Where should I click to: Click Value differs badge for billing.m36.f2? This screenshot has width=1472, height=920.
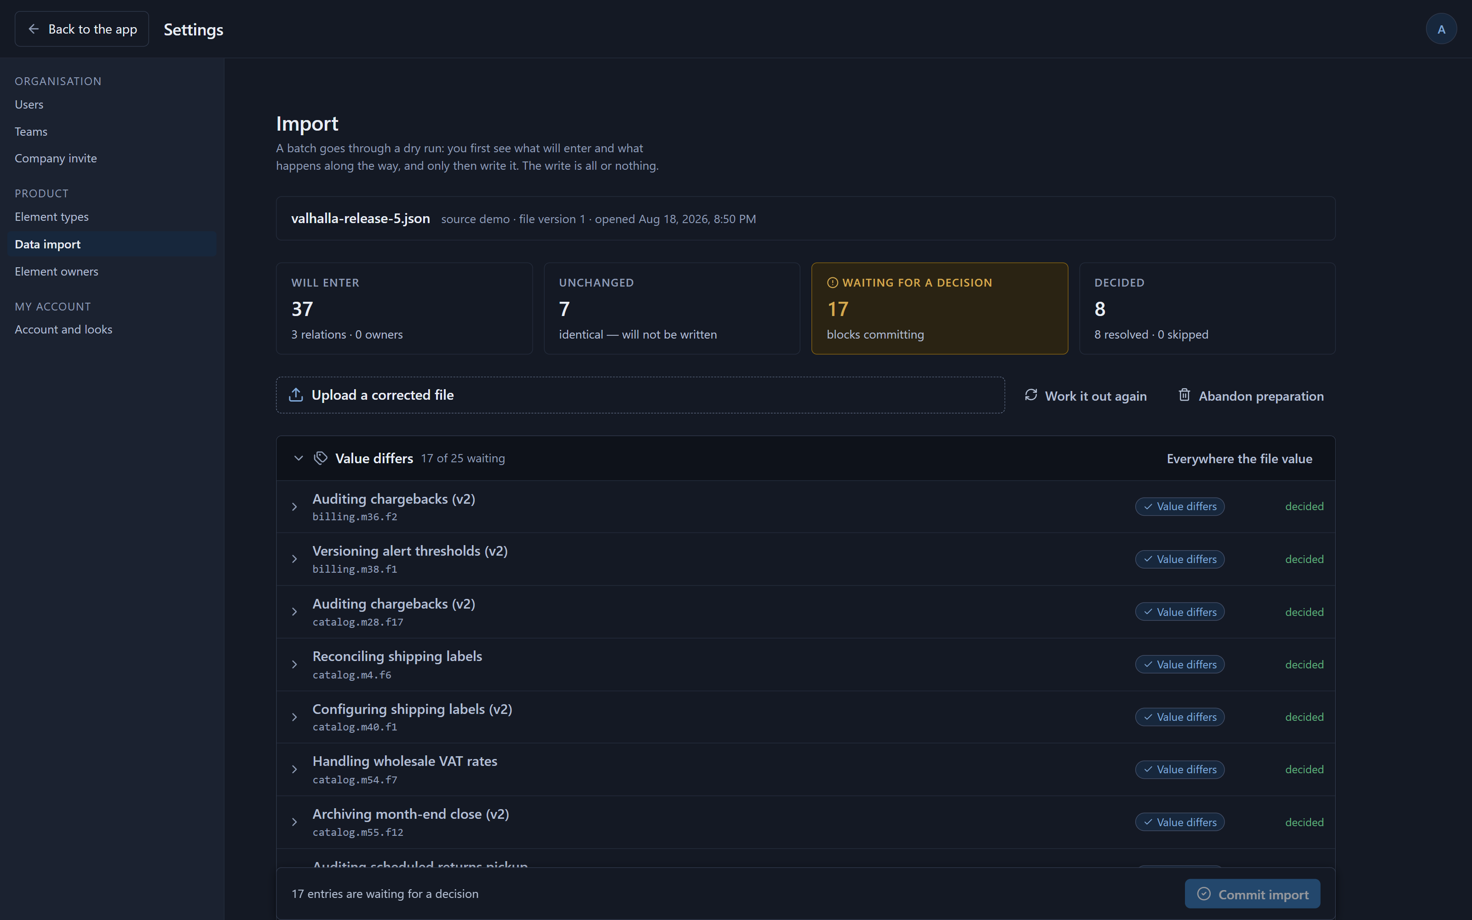point(1179,506)
